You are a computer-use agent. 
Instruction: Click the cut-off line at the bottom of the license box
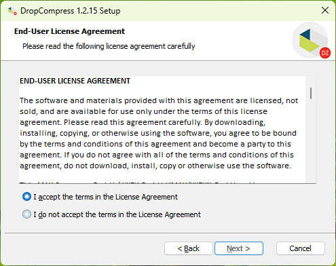(x=138, y=183)
